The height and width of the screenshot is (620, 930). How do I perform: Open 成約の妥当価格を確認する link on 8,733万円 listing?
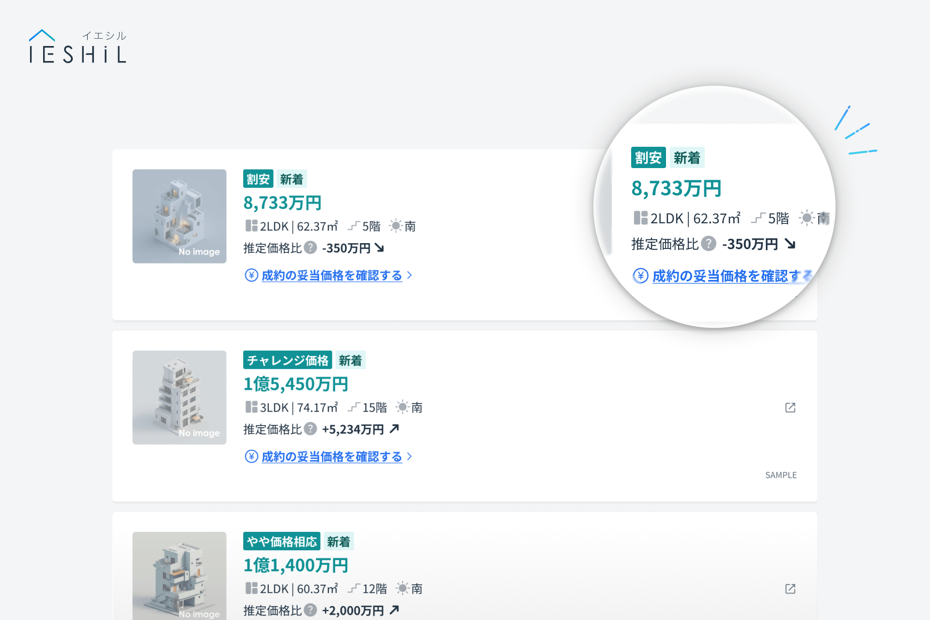(x=332, y=275)
